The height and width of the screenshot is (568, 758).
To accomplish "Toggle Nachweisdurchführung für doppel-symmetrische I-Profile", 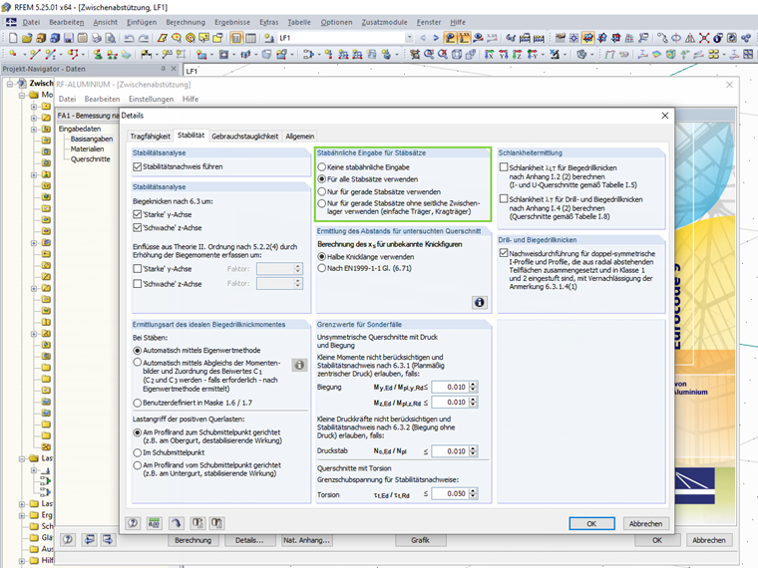I will 504,252.
